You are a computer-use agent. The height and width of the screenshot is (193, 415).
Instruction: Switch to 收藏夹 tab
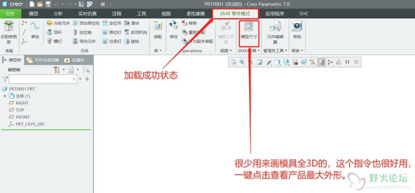75,60
